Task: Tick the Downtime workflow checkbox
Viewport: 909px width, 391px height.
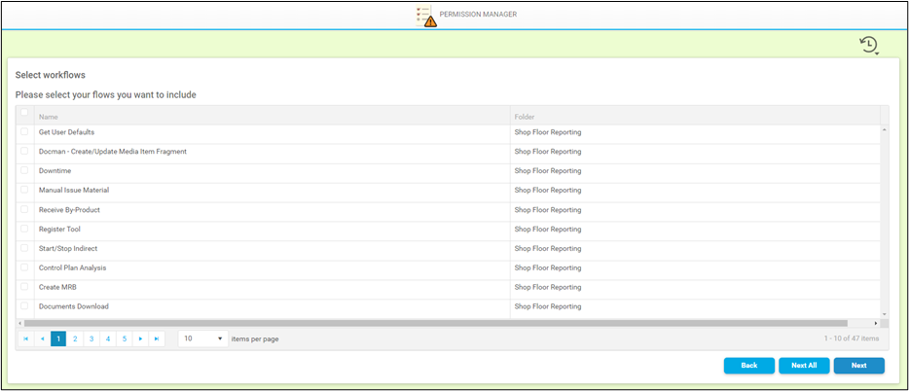Action: click(24, 170)
